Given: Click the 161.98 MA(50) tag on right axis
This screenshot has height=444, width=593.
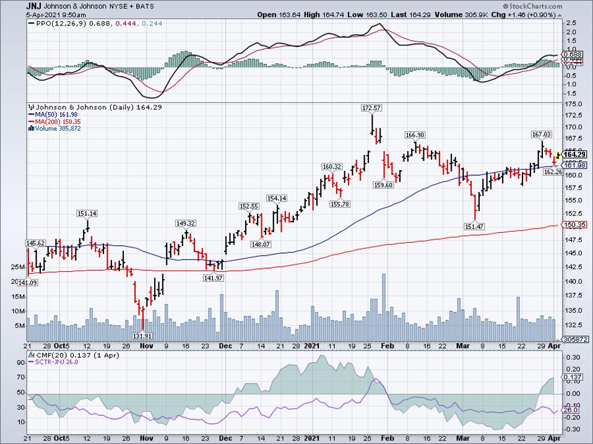Looking at the screenshot, I should coord(574,165).
